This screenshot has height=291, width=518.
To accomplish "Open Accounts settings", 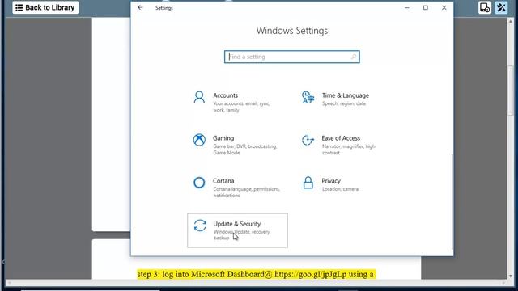I will click(237, 103).
